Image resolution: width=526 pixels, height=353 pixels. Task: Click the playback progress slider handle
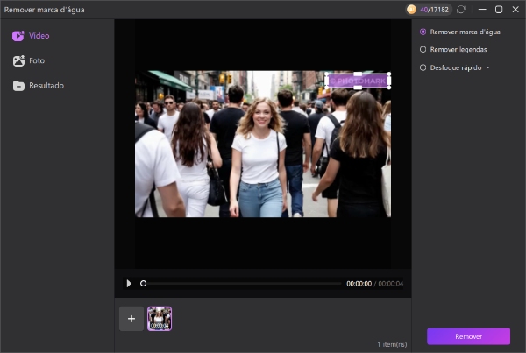click(143, 283)
